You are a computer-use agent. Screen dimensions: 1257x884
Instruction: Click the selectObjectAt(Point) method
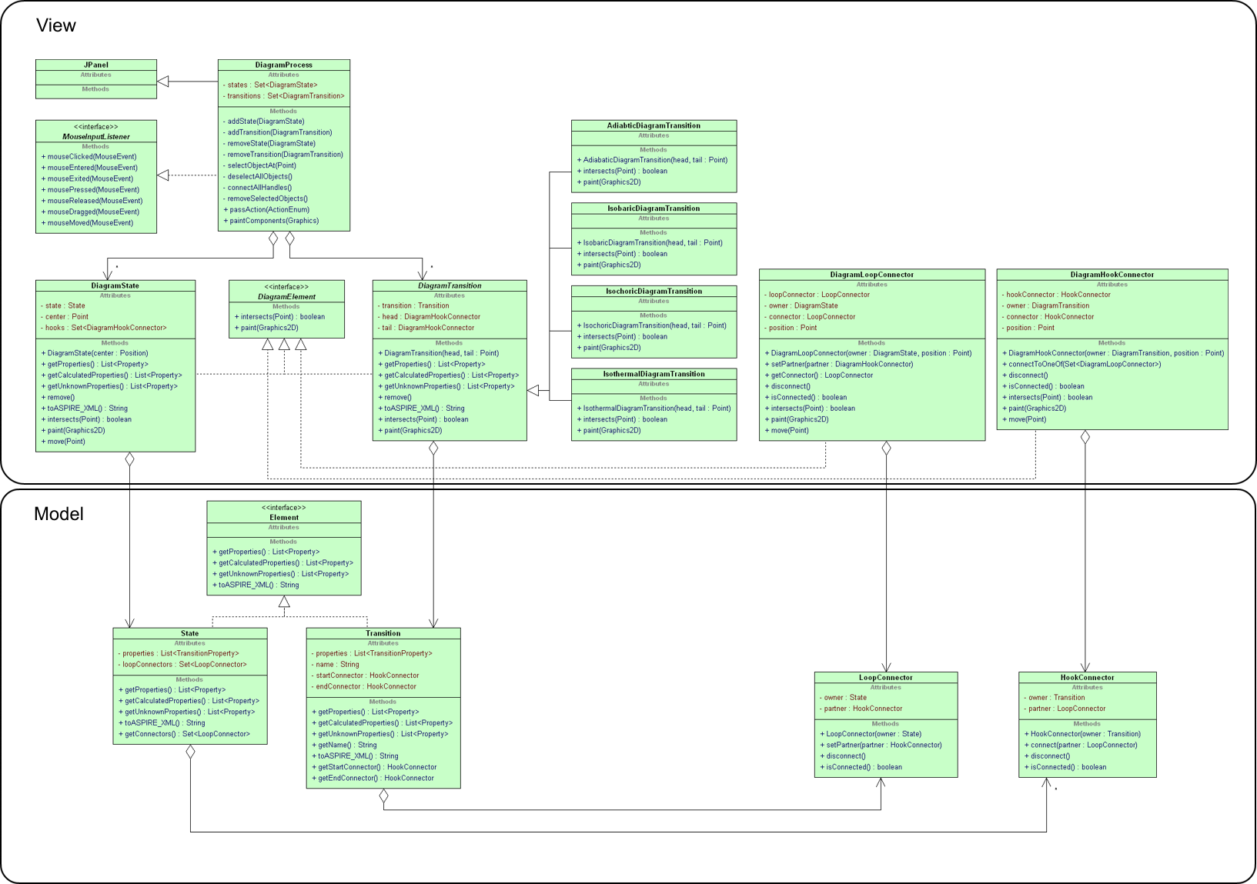tap(259, 165)
